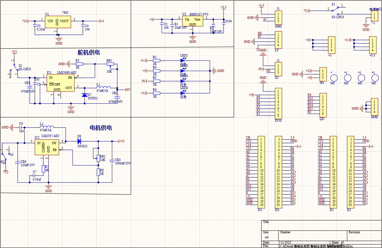Screen dimensions: 382x248
Task: Select the QD 6-pin connector
Action: [323, 105]
